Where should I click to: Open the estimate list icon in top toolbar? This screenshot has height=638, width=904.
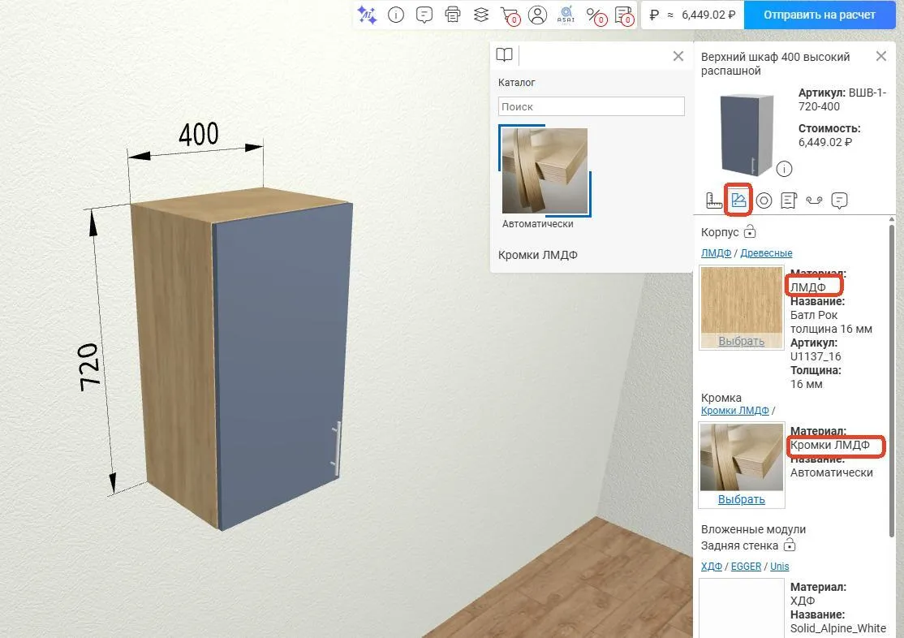[x=624, y=15]
